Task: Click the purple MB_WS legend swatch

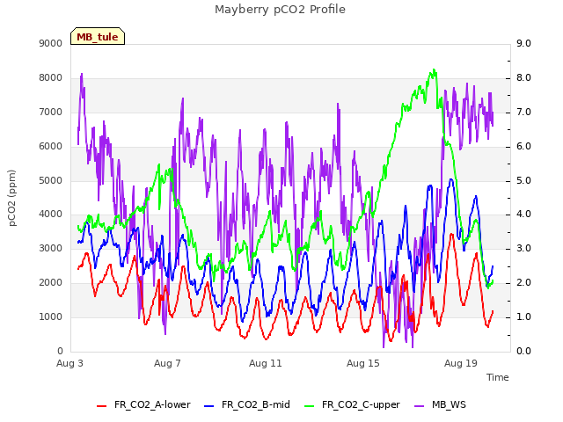Action: click(419, 405)
